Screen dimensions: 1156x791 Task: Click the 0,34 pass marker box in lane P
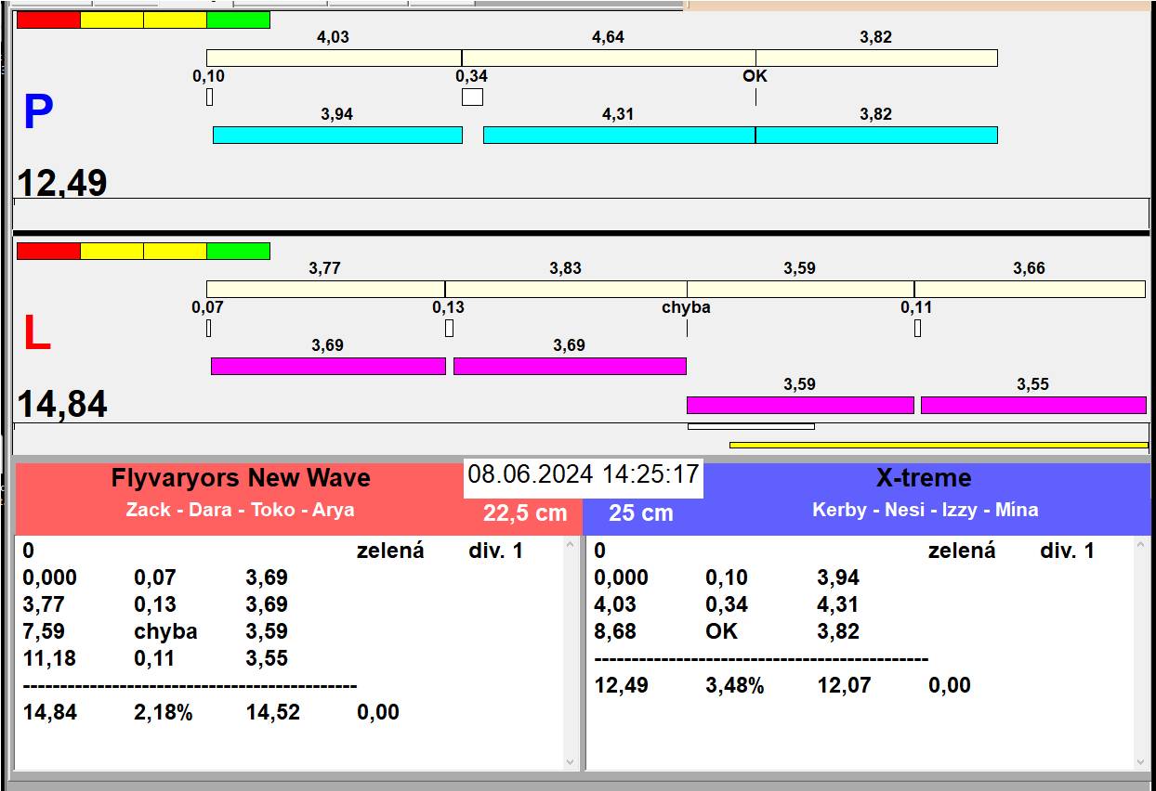[472, 97]
